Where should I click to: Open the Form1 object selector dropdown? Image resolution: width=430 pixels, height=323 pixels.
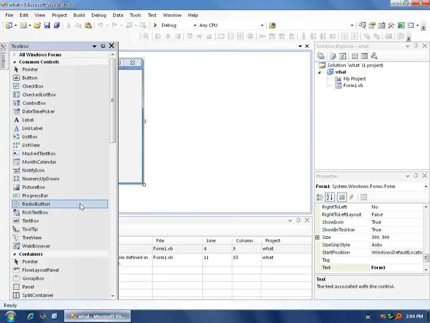pyautogui.click(x=426, y=186)
